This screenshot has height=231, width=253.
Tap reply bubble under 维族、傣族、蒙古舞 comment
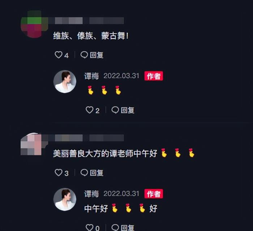coord(84,55)
